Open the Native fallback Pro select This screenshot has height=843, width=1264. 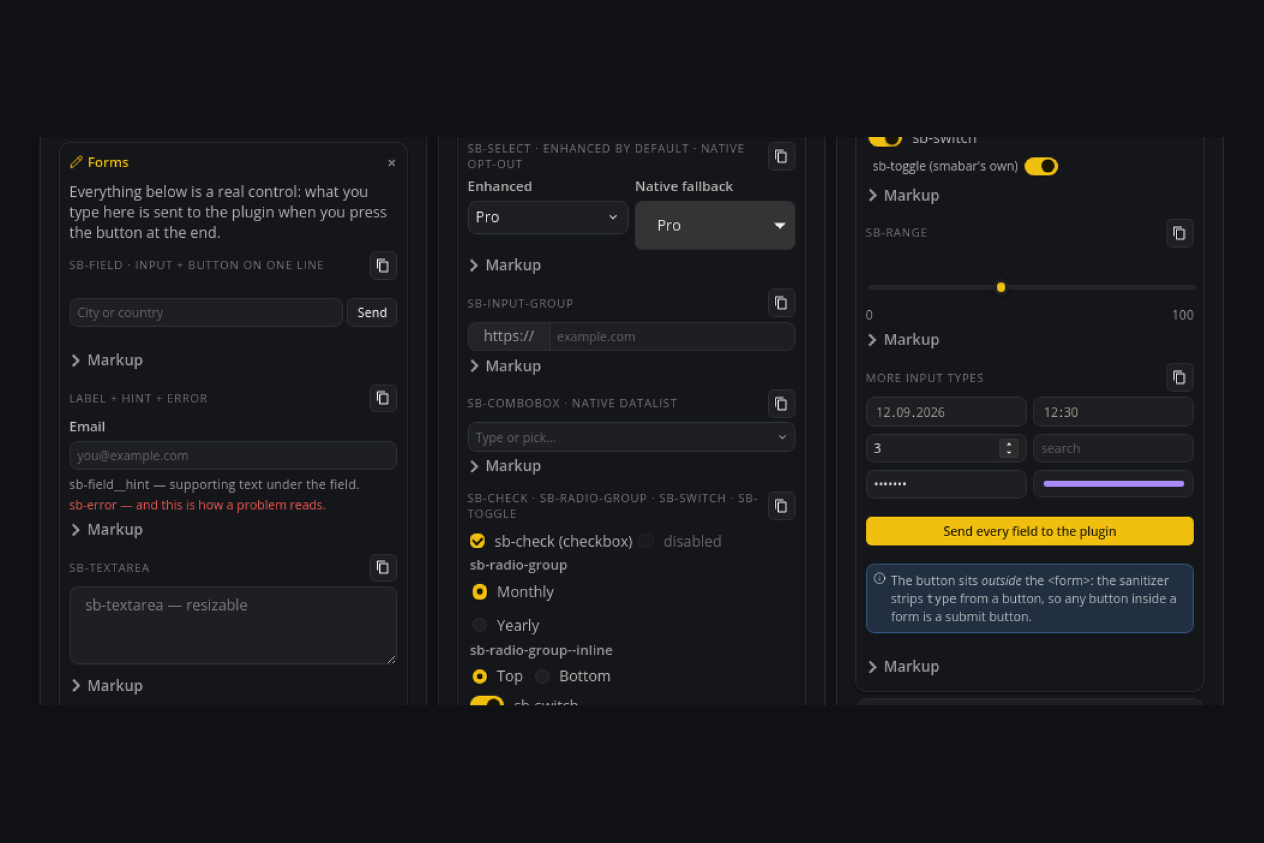coord(715,225)
